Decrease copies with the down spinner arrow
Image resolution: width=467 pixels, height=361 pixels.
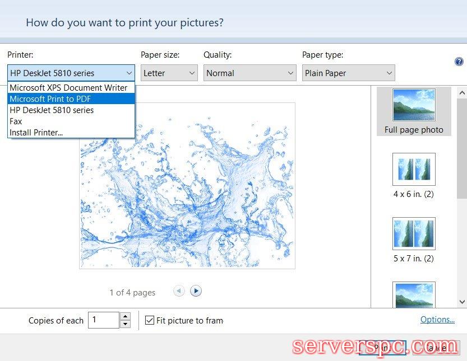(x=126, y=324)
